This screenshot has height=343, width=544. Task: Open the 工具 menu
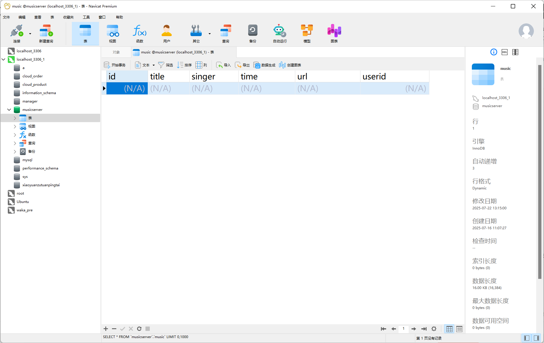pos(86,17)
